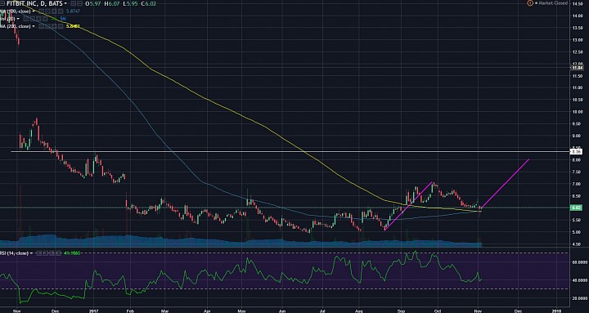Click the green 6.02 current price label
This screenshot has width=589, height=313.
[x=576, y=207]
